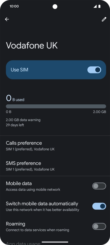Tap the signal strength status icon
The image size is (110, 245).
point(95,6)
